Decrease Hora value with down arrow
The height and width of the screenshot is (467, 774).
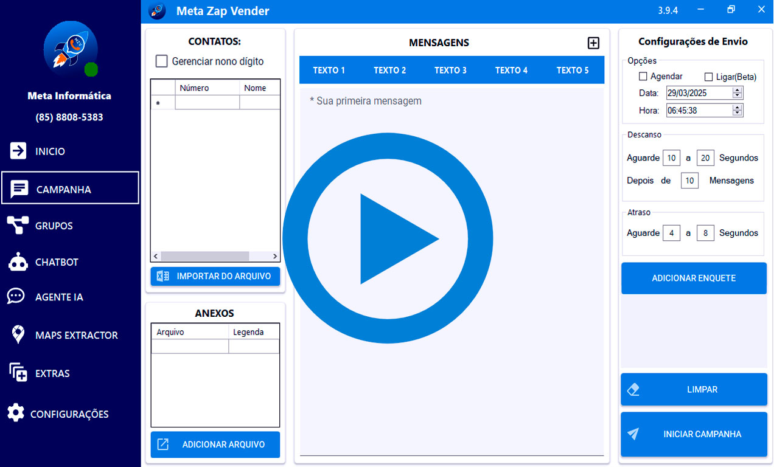(737, 114)
